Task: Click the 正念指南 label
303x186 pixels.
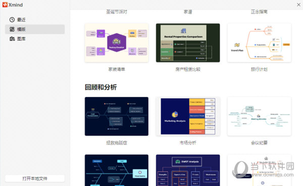Action: click(259, 12)
